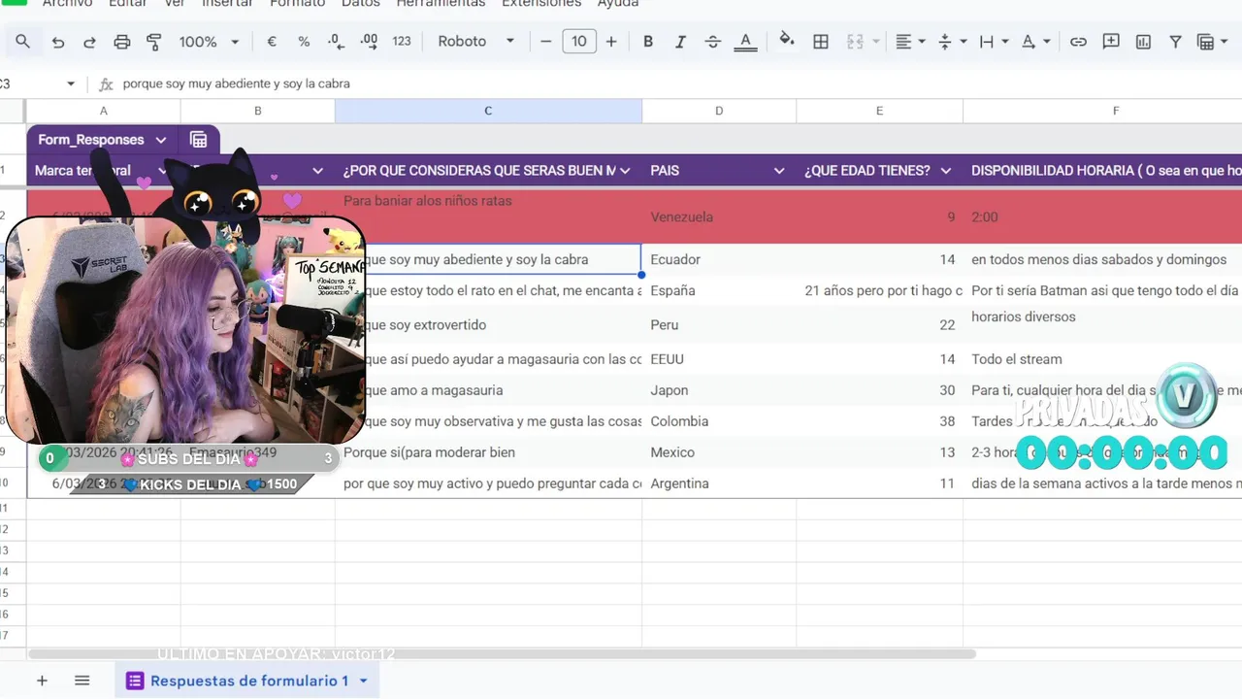Select the Japon cell
1242x699 pixels.
(x=719, y=390)
